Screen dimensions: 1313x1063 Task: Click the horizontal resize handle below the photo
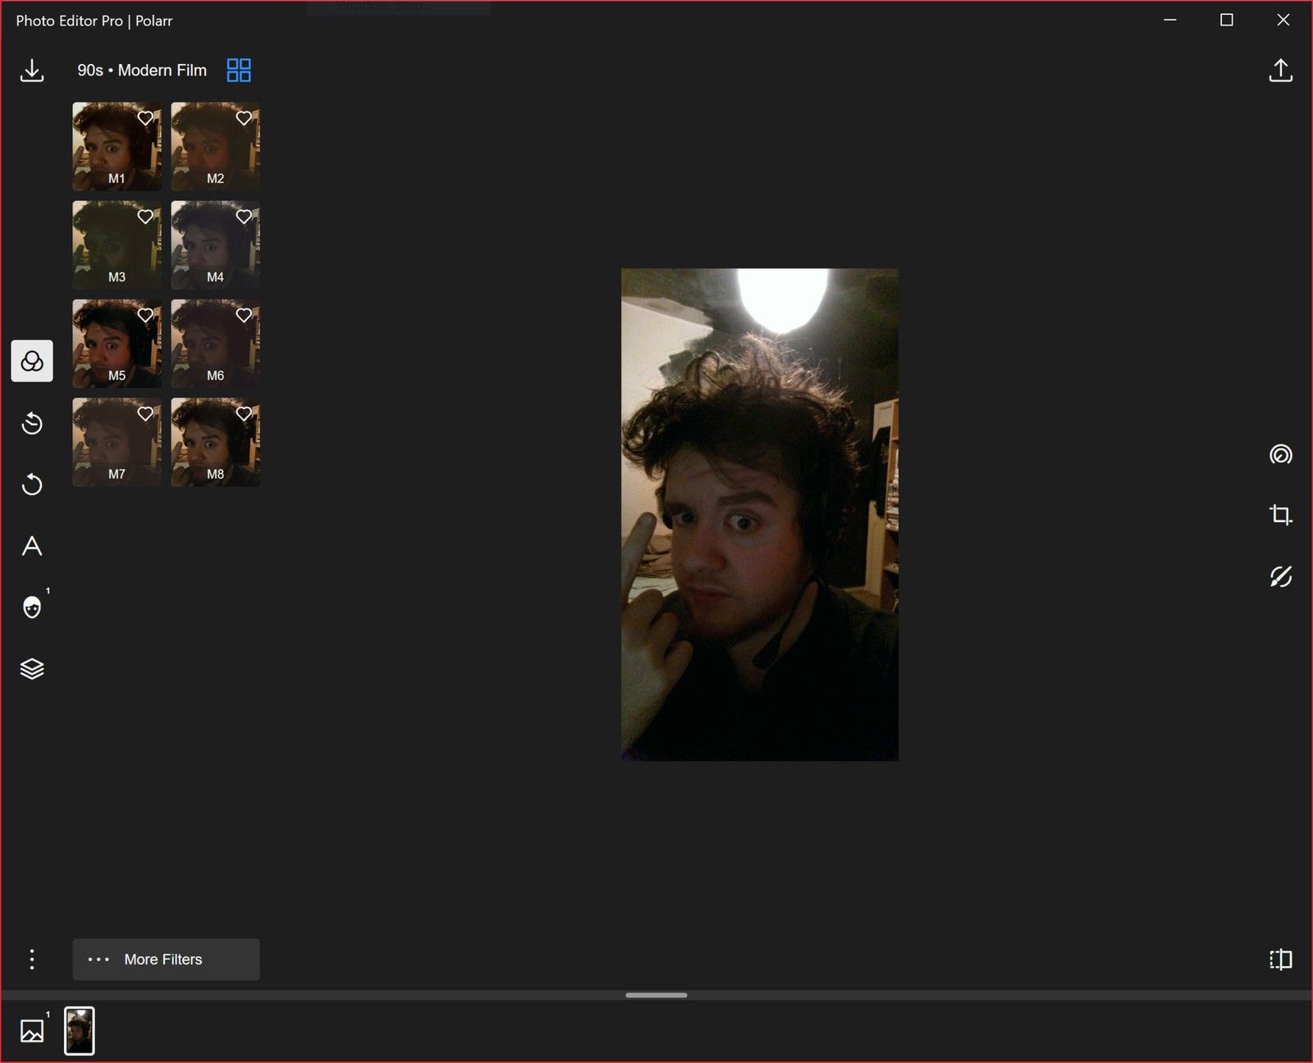656,996
